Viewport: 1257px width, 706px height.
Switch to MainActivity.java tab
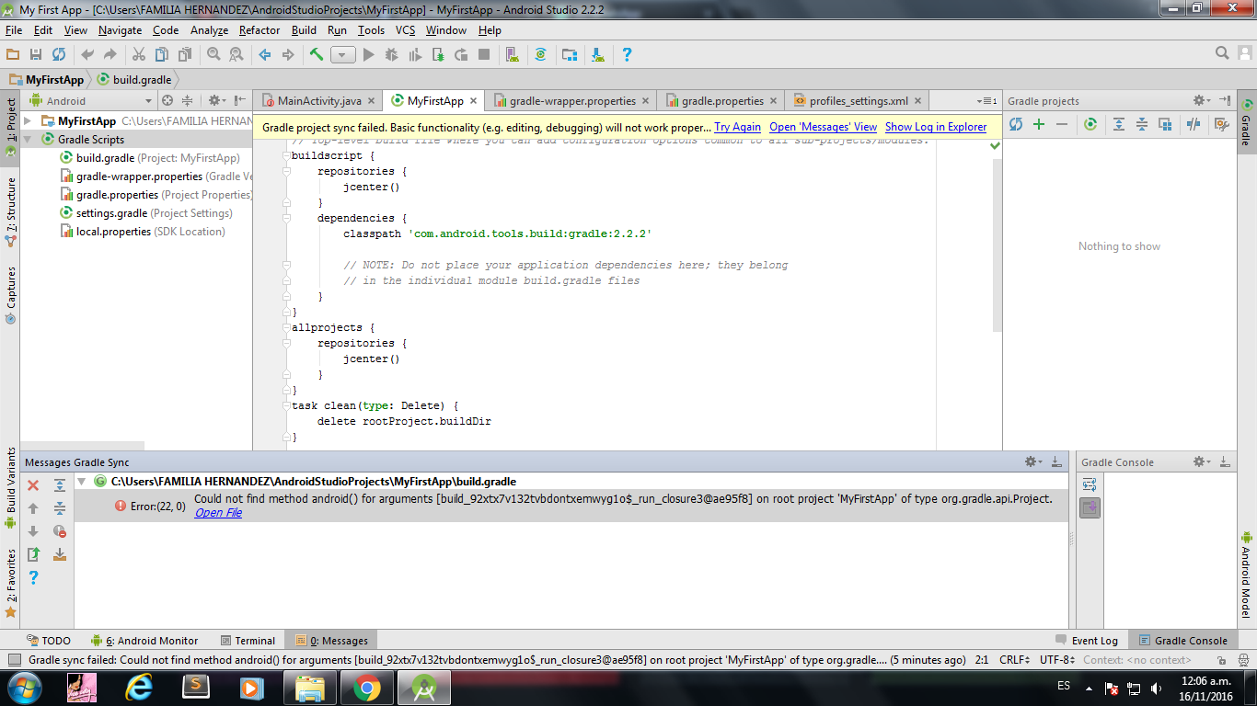point(318,101)
